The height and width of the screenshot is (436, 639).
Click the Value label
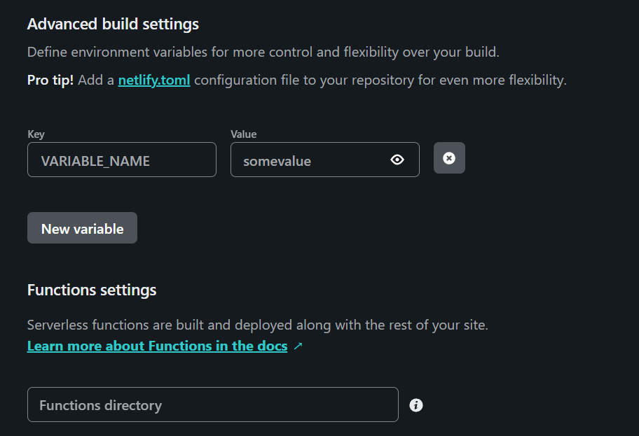click(x=243, y=134)
